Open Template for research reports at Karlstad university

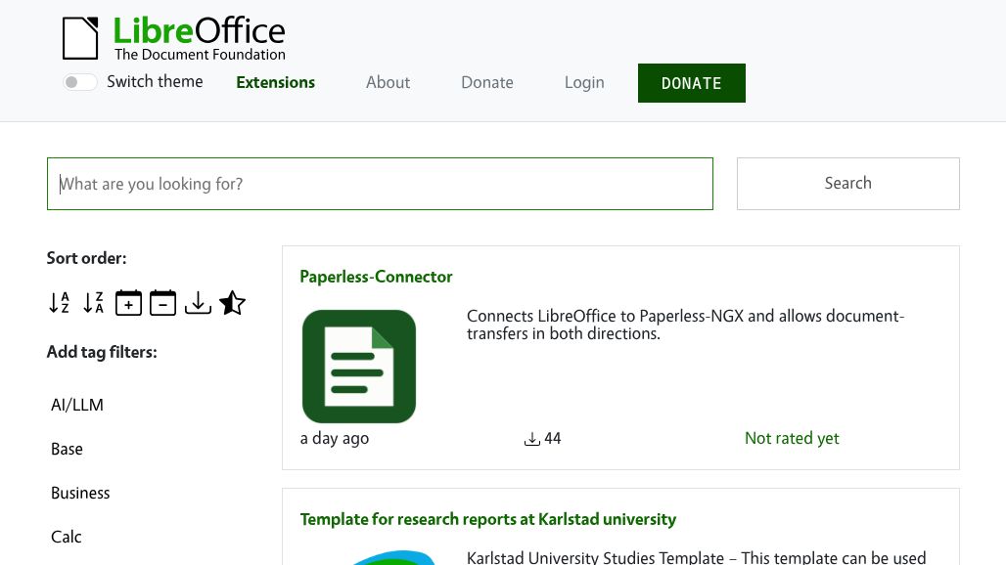(x=488, y=519)
